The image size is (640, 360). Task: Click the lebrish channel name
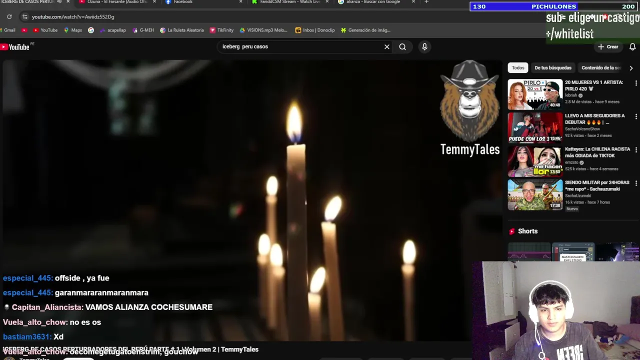coord(571,95)
